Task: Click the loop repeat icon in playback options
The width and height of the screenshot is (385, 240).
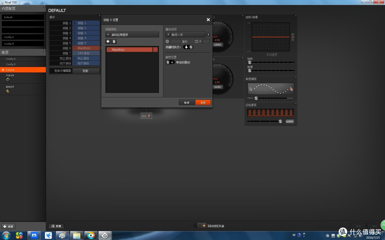Action: 196,41
